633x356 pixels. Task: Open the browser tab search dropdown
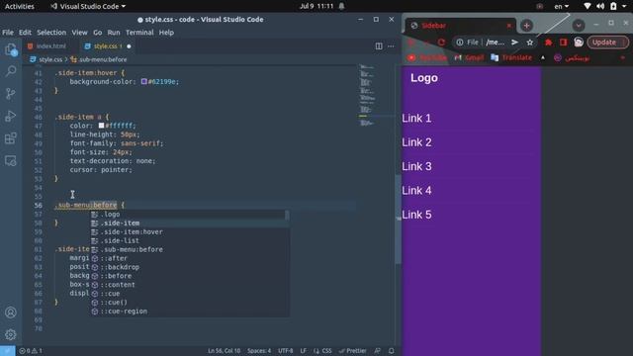pyautogui.click(x=579, y=26)
